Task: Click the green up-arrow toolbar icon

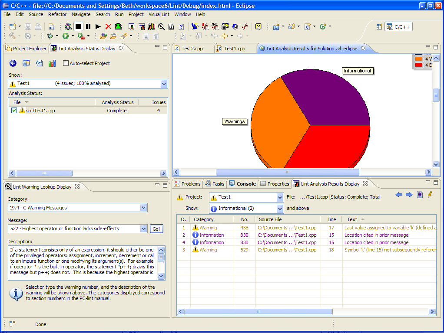Action: tap(118, 26)
